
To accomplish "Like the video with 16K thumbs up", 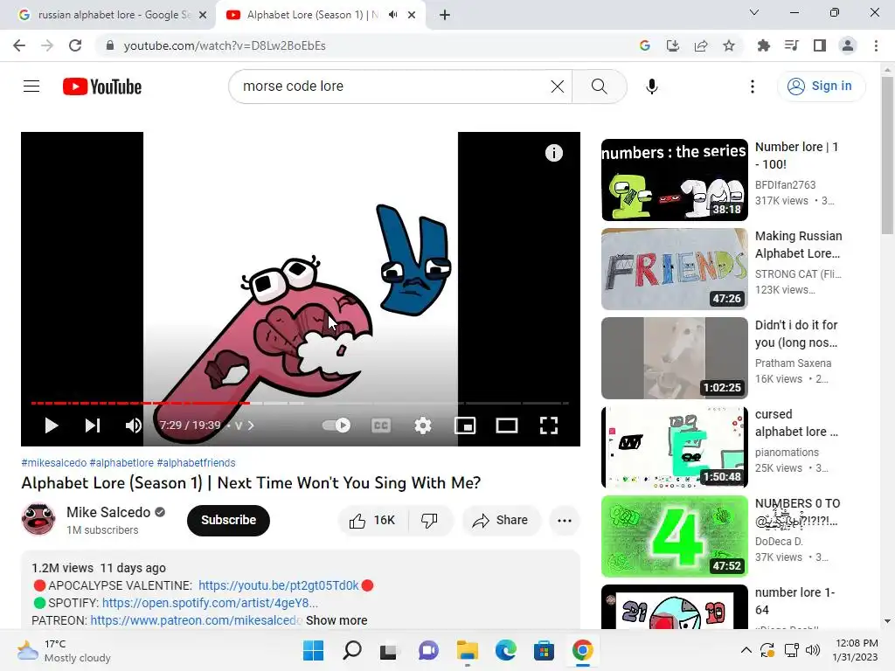I will 372,521.
